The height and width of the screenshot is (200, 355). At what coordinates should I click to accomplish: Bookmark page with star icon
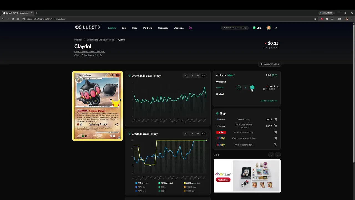point(315,19)
